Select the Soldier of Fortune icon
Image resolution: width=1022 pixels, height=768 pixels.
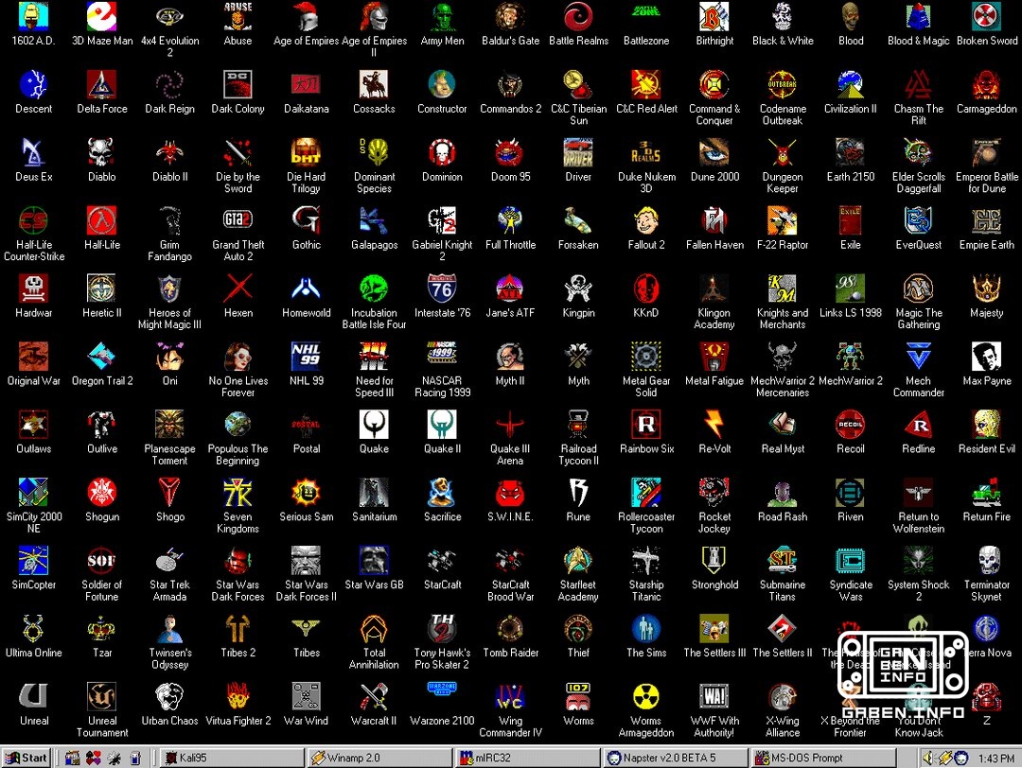(101, 560)
